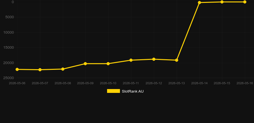The width and height of the screenshot is (254, 123).
Task: Click the SlotRank AU legend label
Action: pyautogui.click(x=133, y=91)
